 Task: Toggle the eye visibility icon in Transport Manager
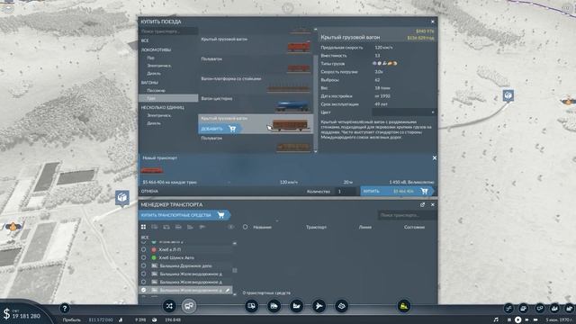tap(230, 227)
